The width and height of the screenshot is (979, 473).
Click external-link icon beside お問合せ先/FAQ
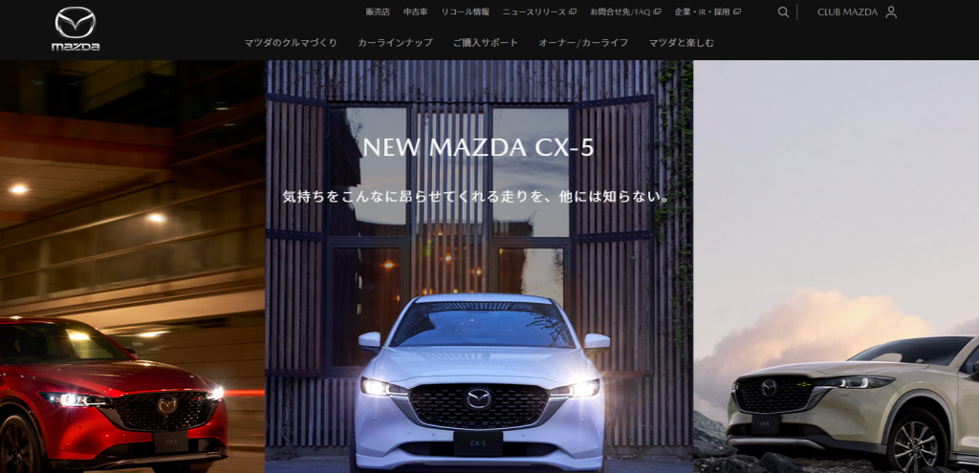(x=657, y=11)
